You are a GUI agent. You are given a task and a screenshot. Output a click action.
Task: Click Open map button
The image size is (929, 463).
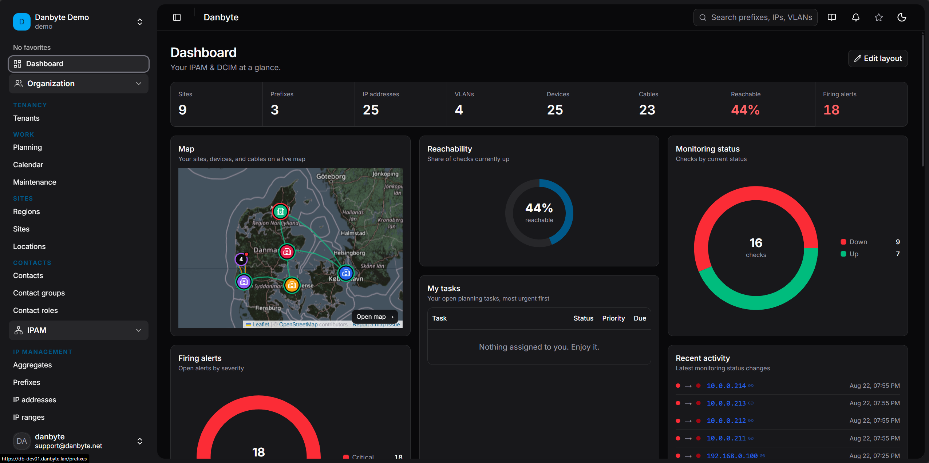(375, 317)
